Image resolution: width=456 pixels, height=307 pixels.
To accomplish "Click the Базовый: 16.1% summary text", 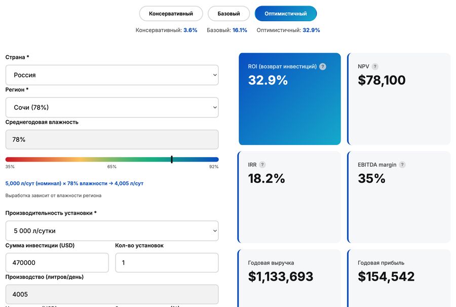I will (x=227, y=30).
